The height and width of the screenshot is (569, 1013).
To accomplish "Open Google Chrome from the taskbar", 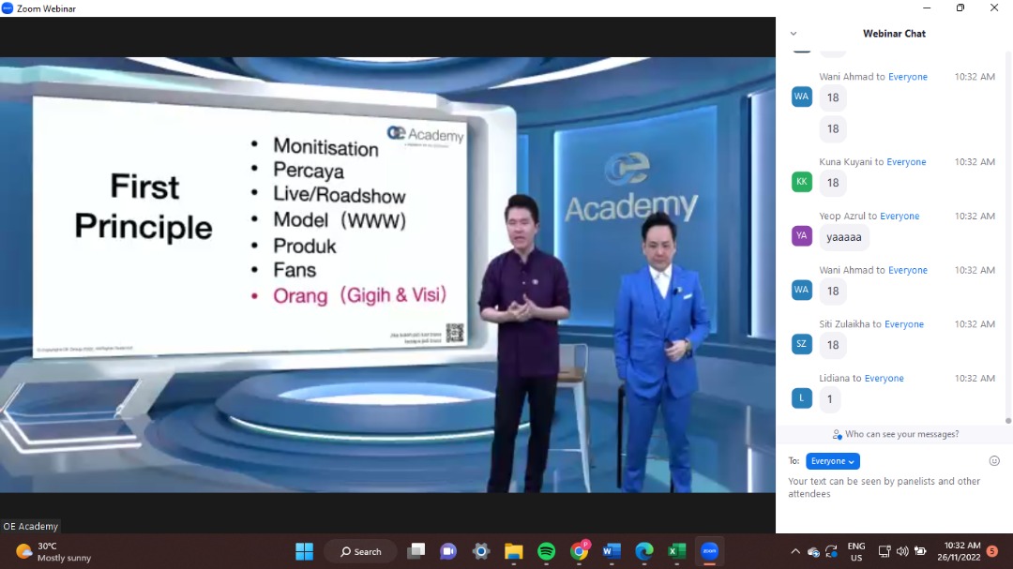I will coord(579,551).
